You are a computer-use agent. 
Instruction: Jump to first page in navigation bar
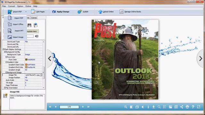[x=50, y=107]
